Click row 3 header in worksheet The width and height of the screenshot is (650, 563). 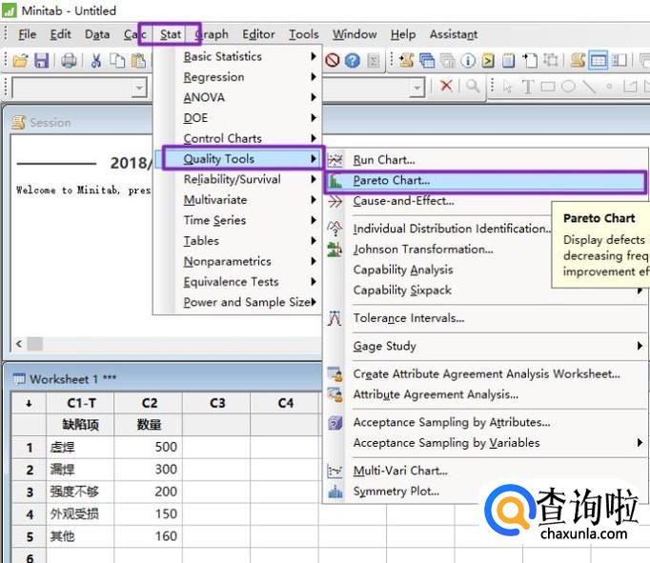click(30, 492)
